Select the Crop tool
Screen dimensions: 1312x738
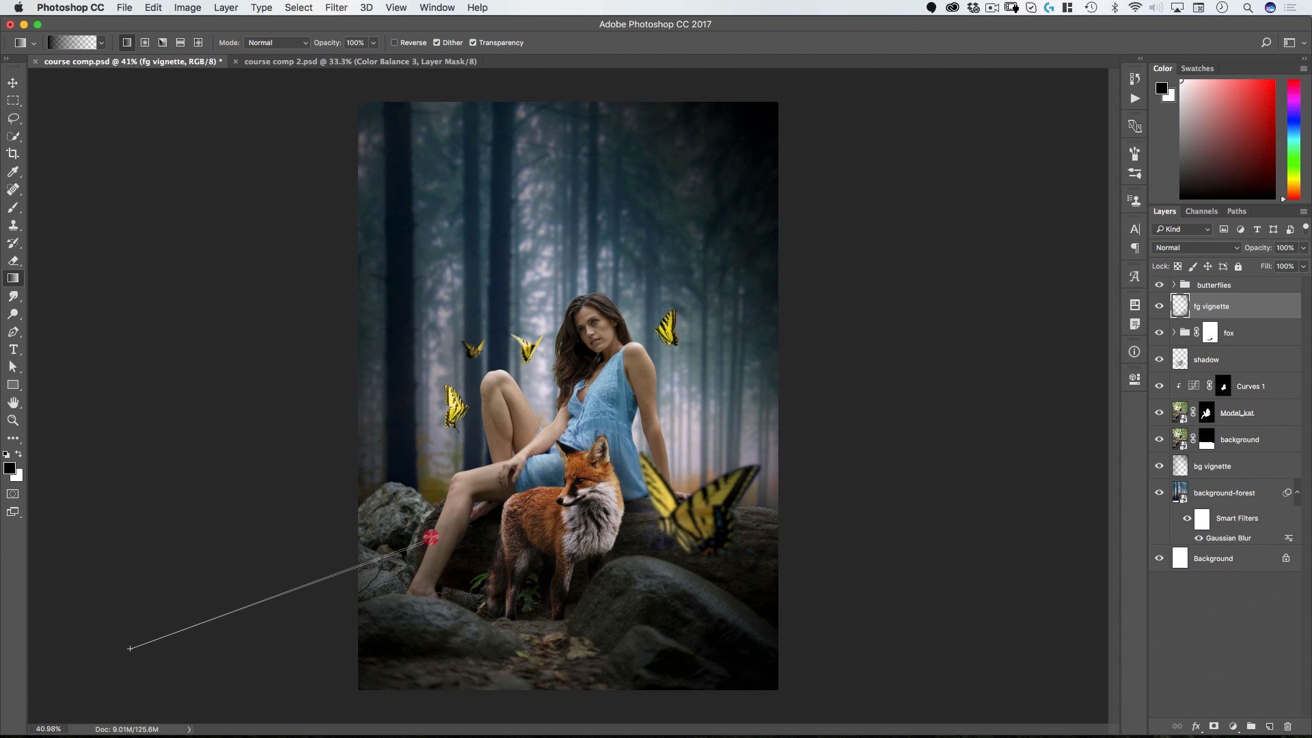(13, 154)
